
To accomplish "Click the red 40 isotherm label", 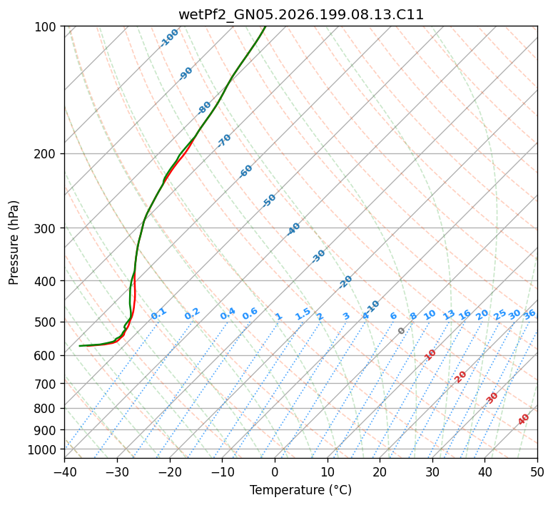I will pos(523,419).
